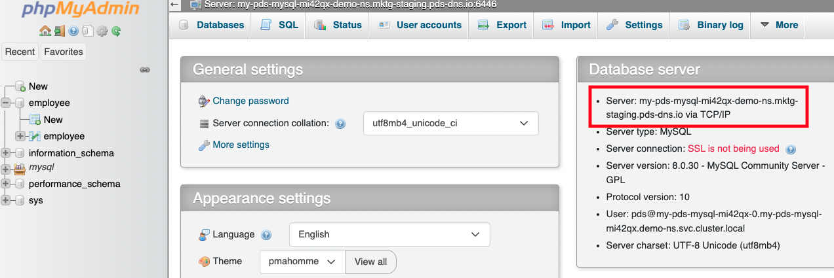Viewport: 834px width, 278px height.
Task: Click the log out door icon
Action: point(59,31)
